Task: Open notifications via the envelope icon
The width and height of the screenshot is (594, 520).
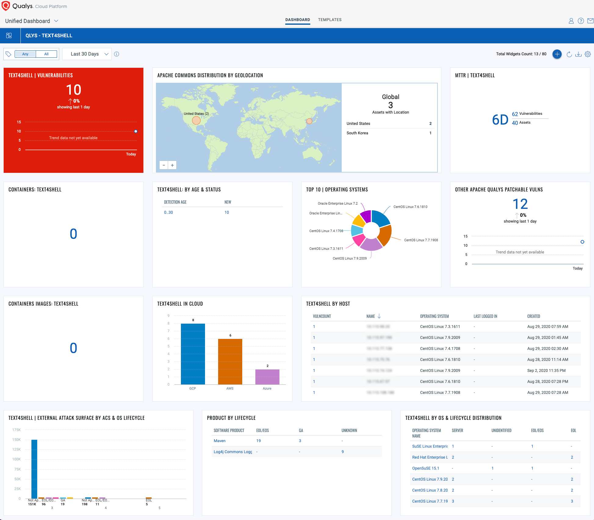Action: [591, 21]
